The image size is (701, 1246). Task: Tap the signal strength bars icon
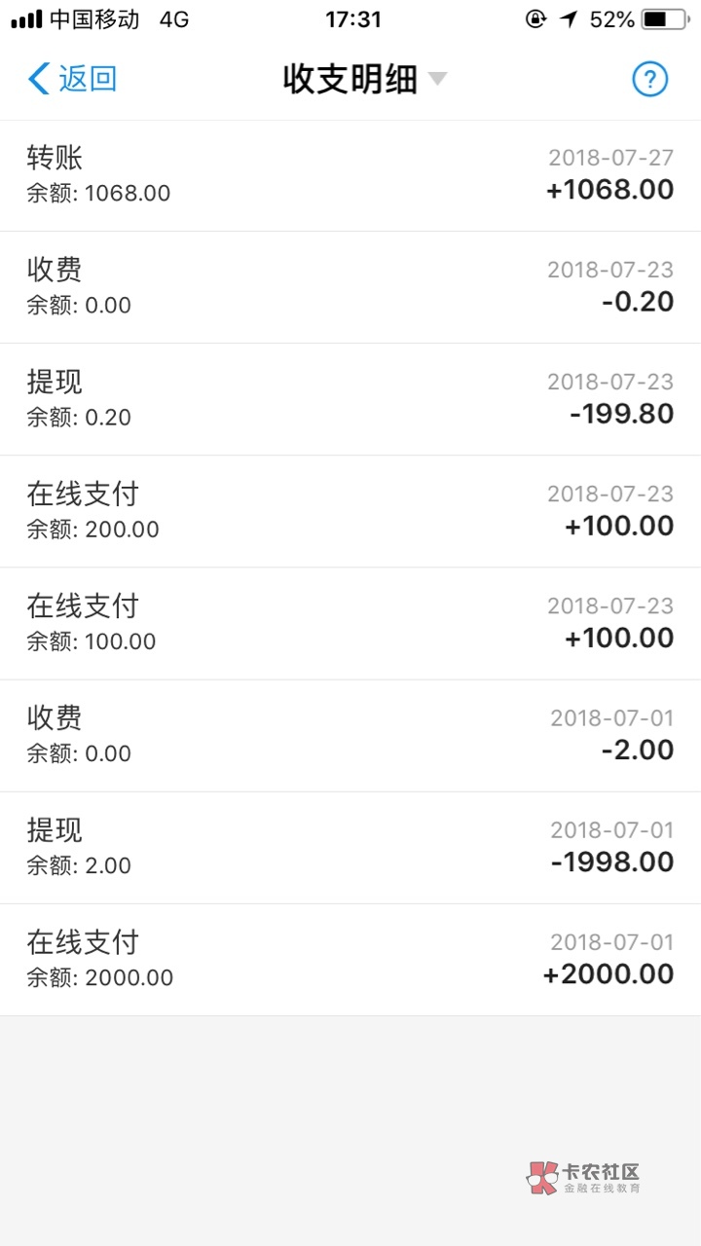click(x=26, y=18)
